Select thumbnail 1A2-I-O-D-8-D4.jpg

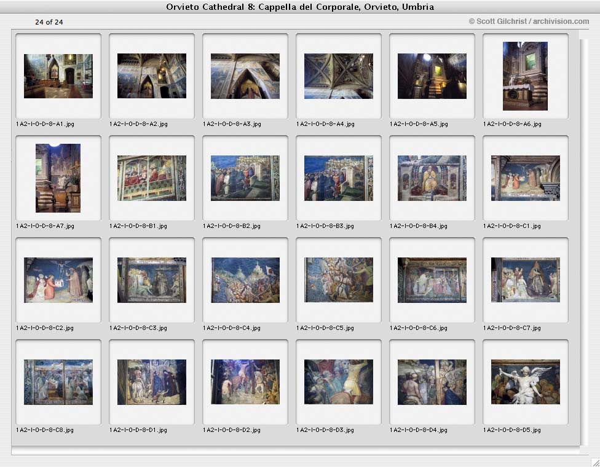(432, 382)
